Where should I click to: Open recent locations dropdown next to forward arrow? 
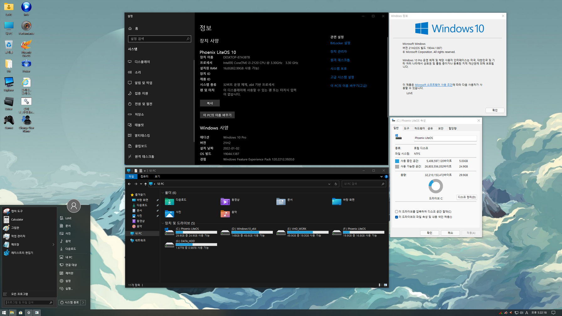(141, 184)
